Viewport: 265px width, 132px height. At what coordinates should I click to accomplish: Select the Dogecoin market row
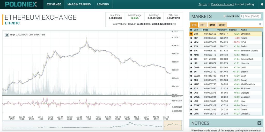tap(225, 97)
